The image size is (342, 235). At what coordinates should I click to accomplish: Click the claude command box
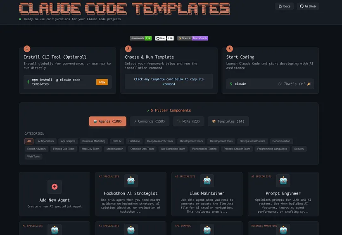point(270,84)
